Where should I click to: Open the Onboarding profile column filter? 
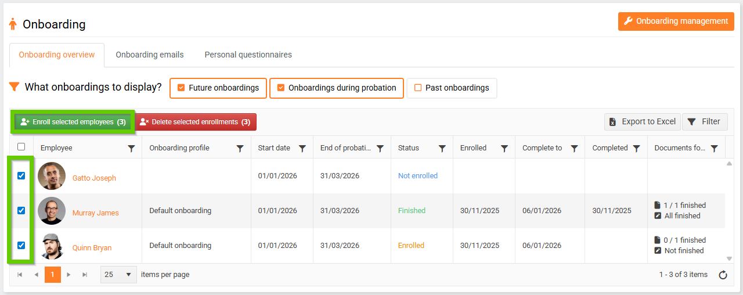coord(240,149)
